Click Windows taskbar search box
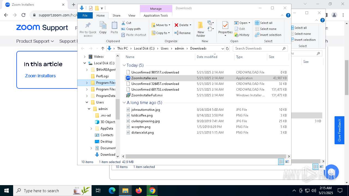 (52, 191)
